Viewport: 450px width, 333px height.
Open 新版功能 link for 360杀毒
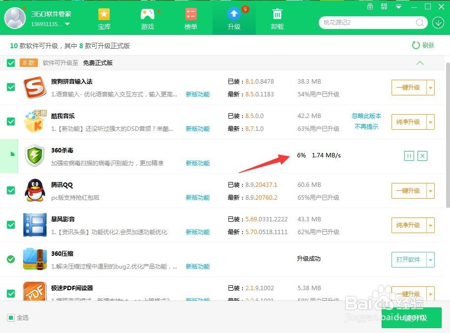(198, 163)
